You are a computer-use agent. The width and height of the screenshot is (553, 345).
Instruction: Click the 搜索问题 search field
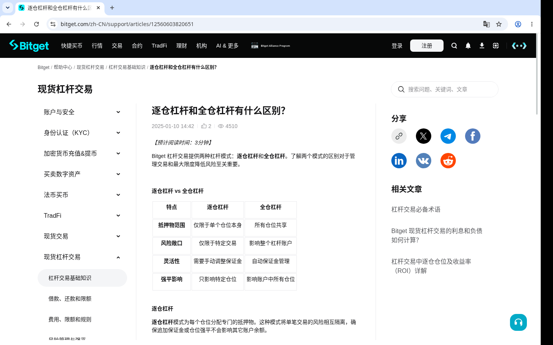[445, 89]
